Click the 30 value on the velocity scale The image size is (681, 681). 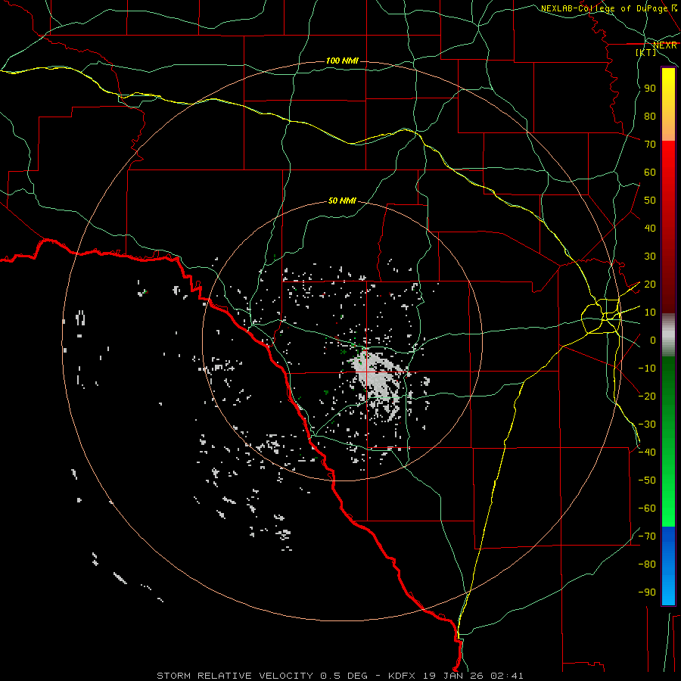[650, 257]
